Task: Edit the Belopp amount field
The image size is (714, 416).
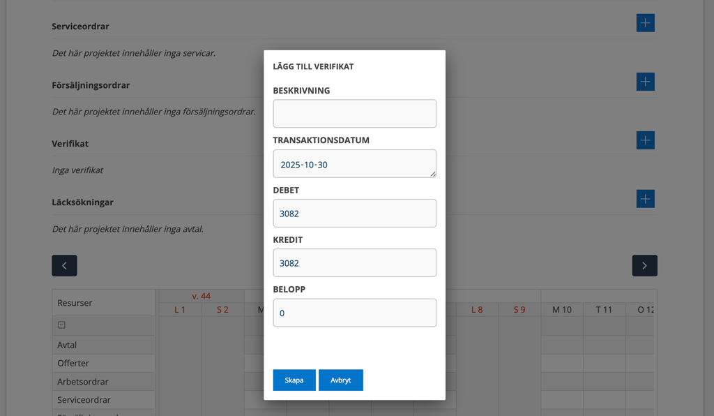Action: (x=354, y=313)
